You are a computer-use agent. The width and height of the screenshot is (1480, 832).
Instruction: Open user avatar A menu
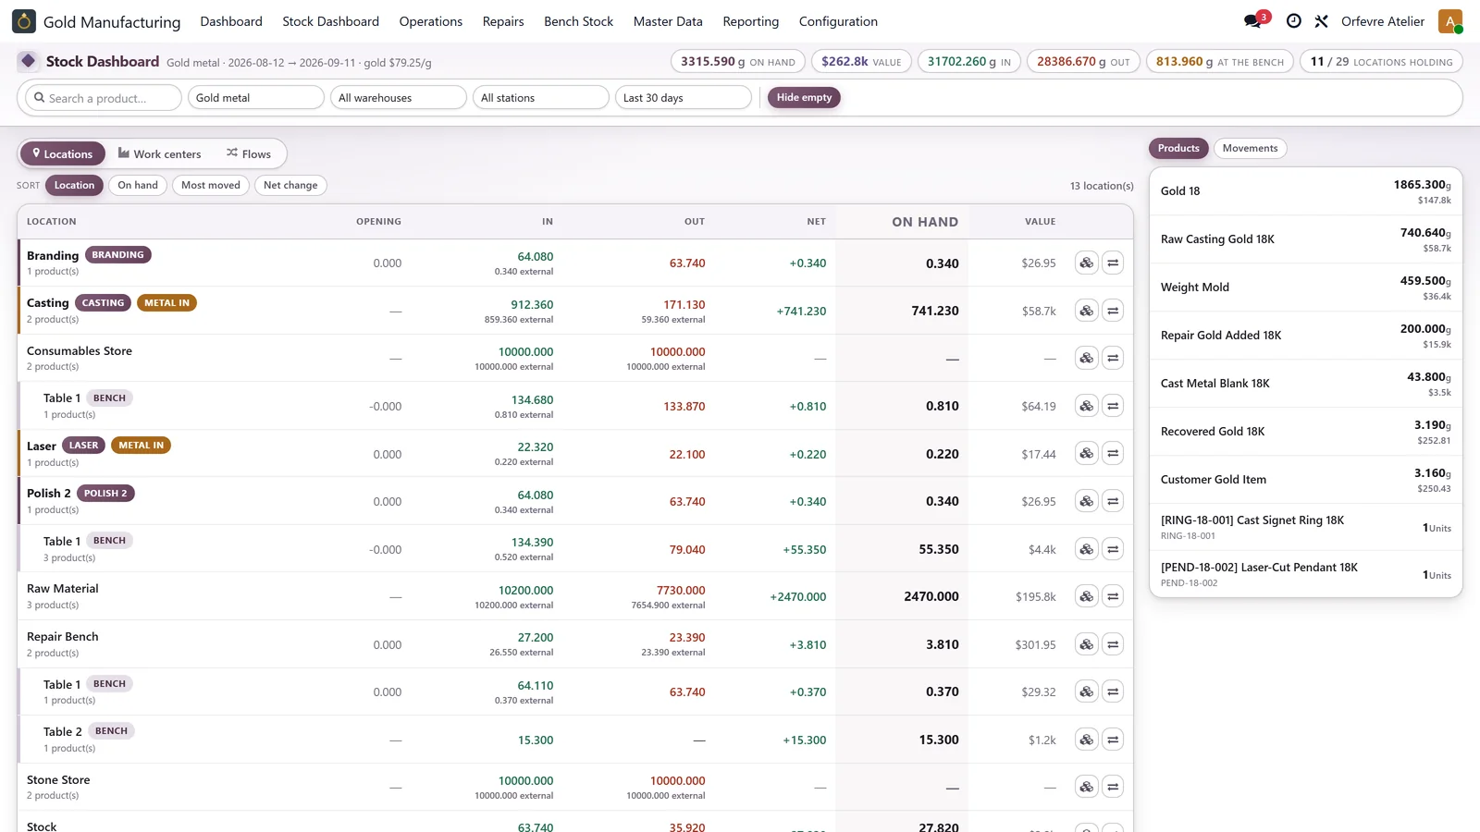(x=1450, y=21)
